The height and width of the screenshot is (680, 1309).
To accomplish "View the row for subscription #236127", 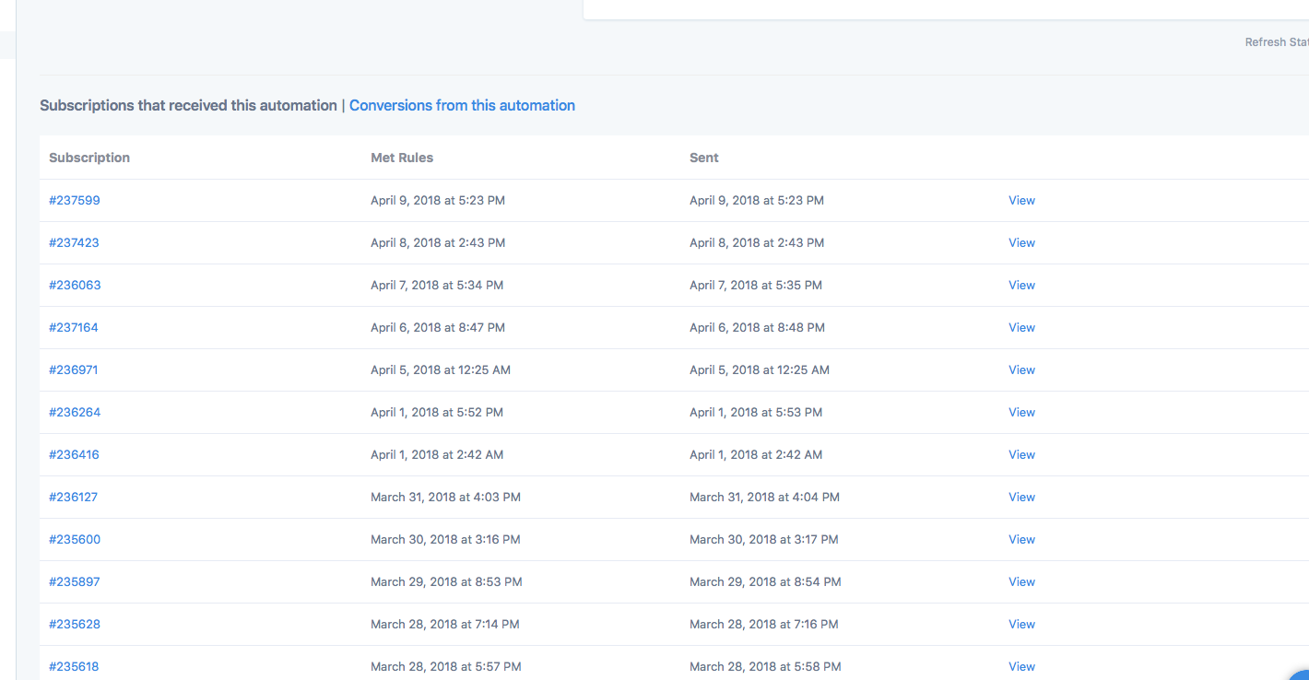I will coord(1021,497).
